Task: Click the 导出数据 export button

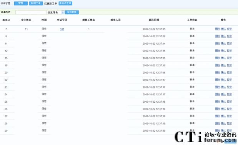Action: pos(72,12)
